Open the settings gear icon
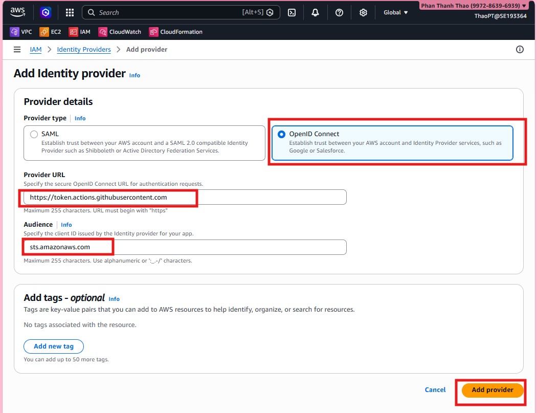Screen dimensions: 537x413 pyautogui.click(x=363, y=12)
